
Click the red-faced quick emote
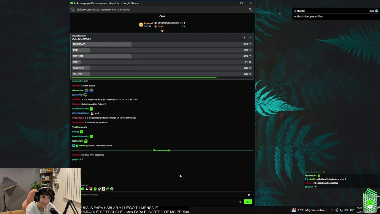tap(91, 189)
